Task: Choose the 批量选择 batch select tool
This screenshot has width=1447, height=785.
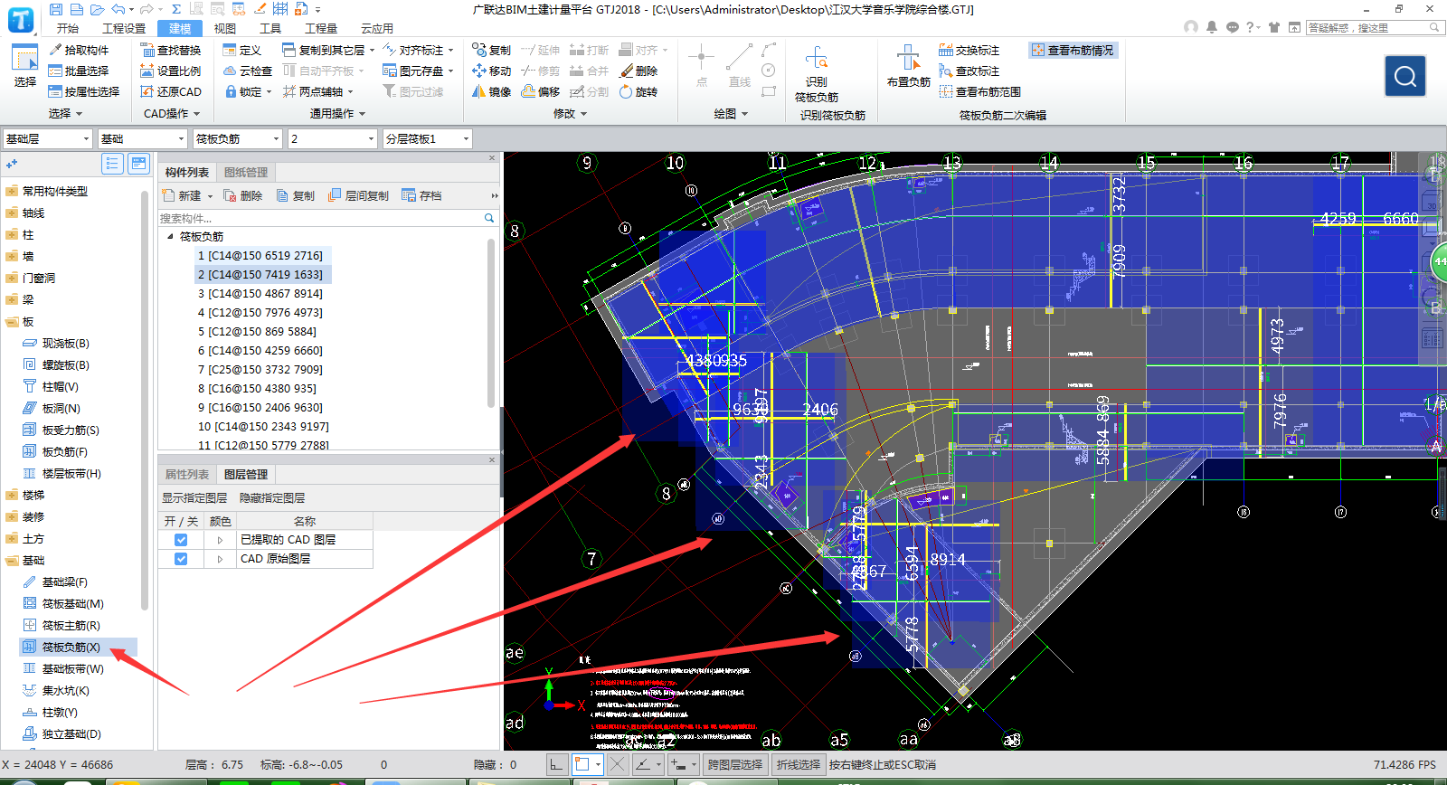Action: click(79, 71)
